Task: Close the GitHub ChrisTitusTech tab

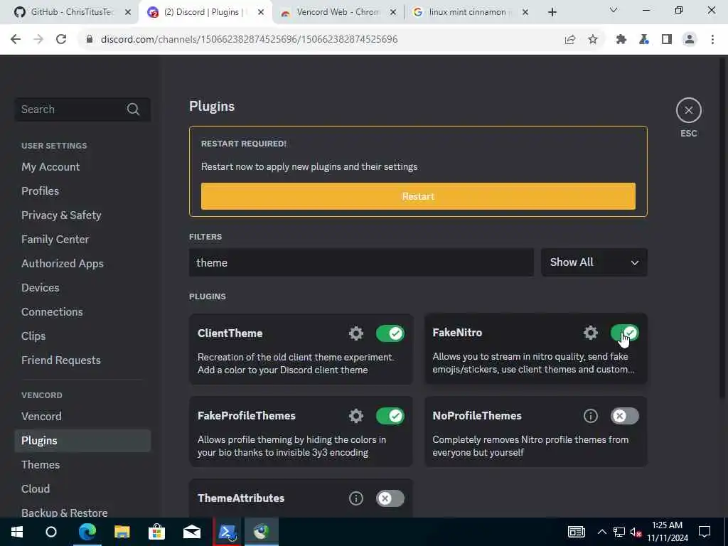Action: 128,13
